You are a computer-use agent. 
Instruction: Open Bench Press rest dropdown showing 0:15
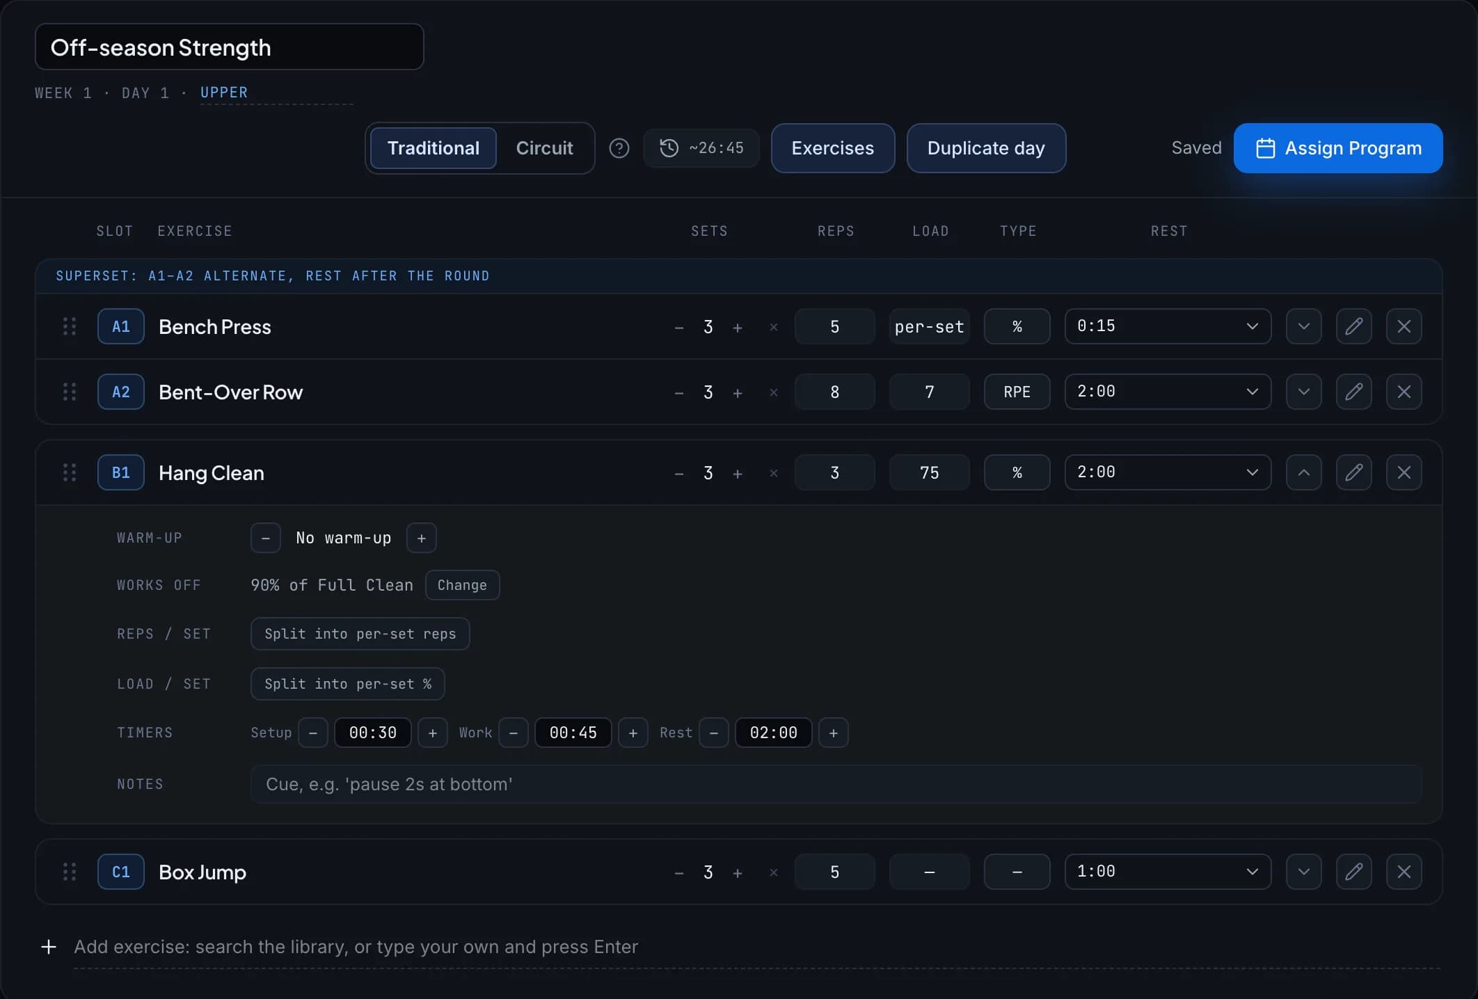pyautogui.click(x=1168, y=326)
